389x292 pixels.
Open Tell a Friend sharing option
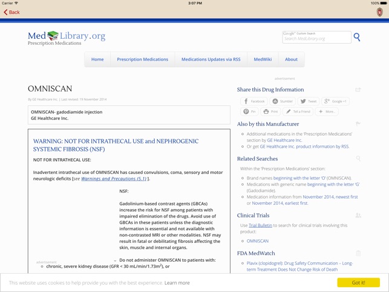tap(298, 111)
